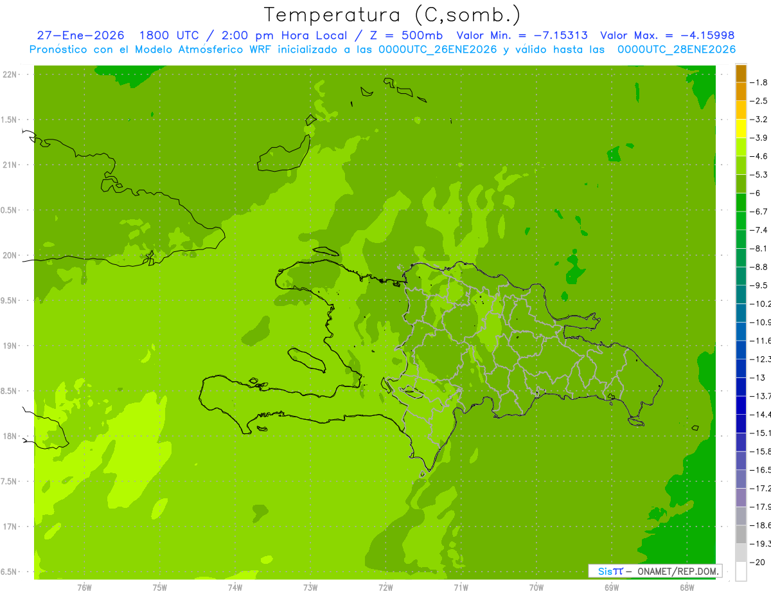Pick the dark orange swatch above -1.8

(741, 73)
